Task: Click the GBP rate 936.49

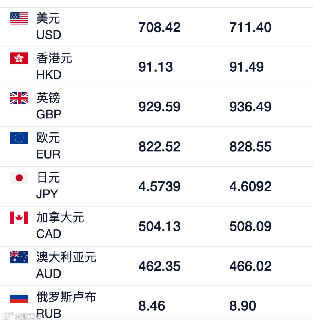Action: (250, 107)
